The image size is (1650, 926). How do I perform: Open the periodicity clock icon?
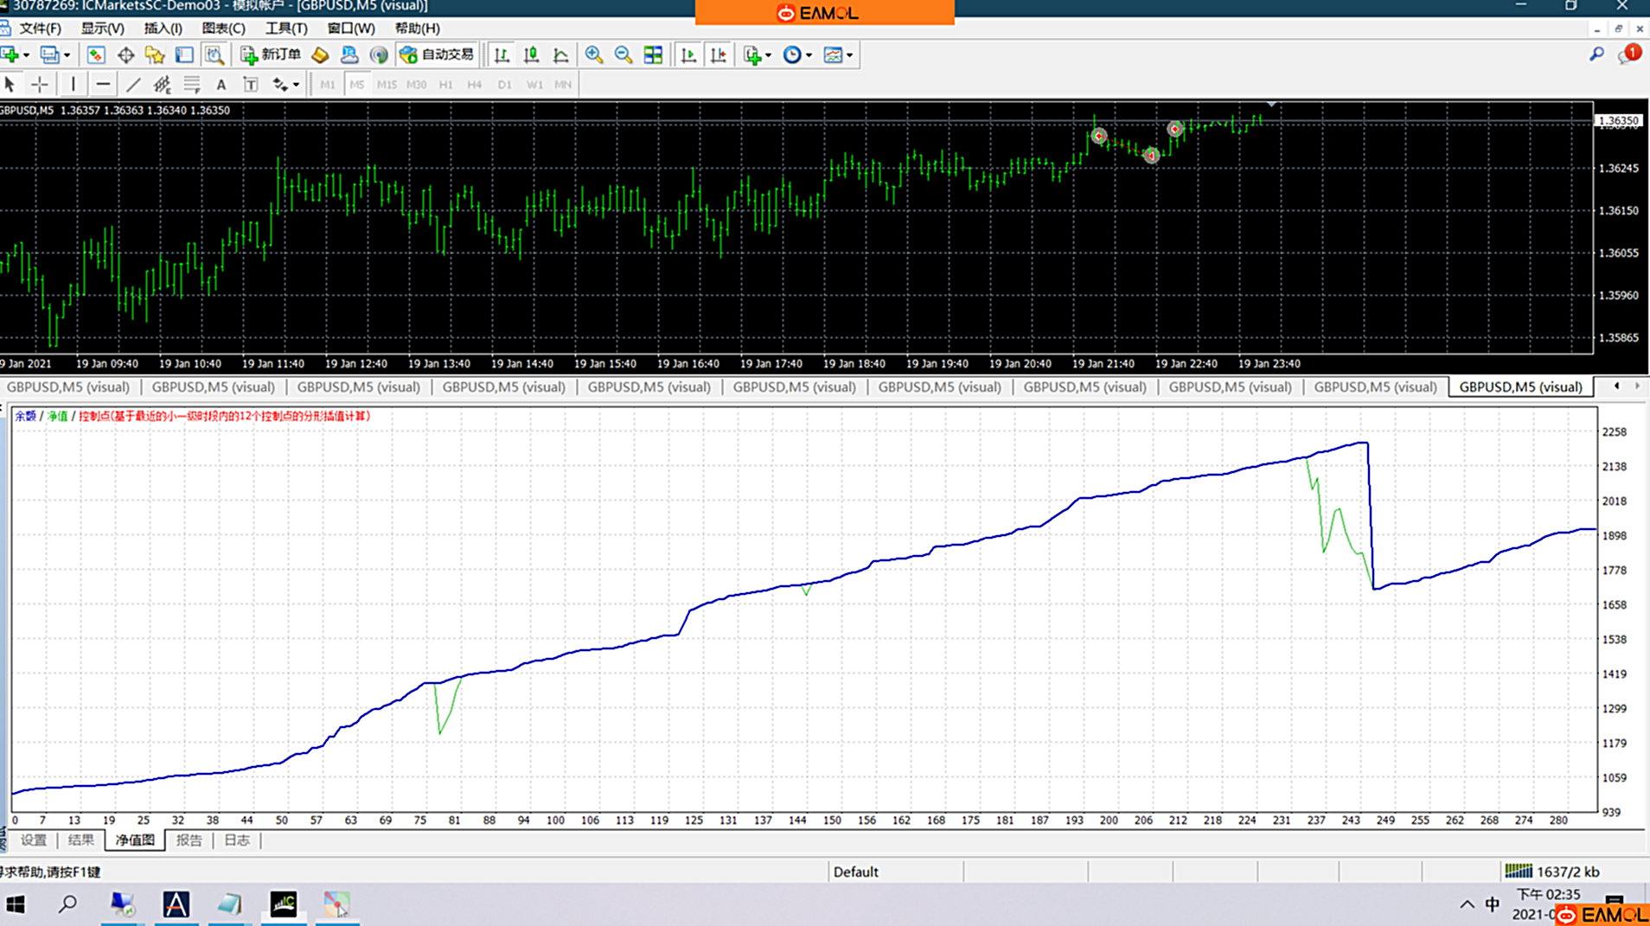click(x=792, y=54)
